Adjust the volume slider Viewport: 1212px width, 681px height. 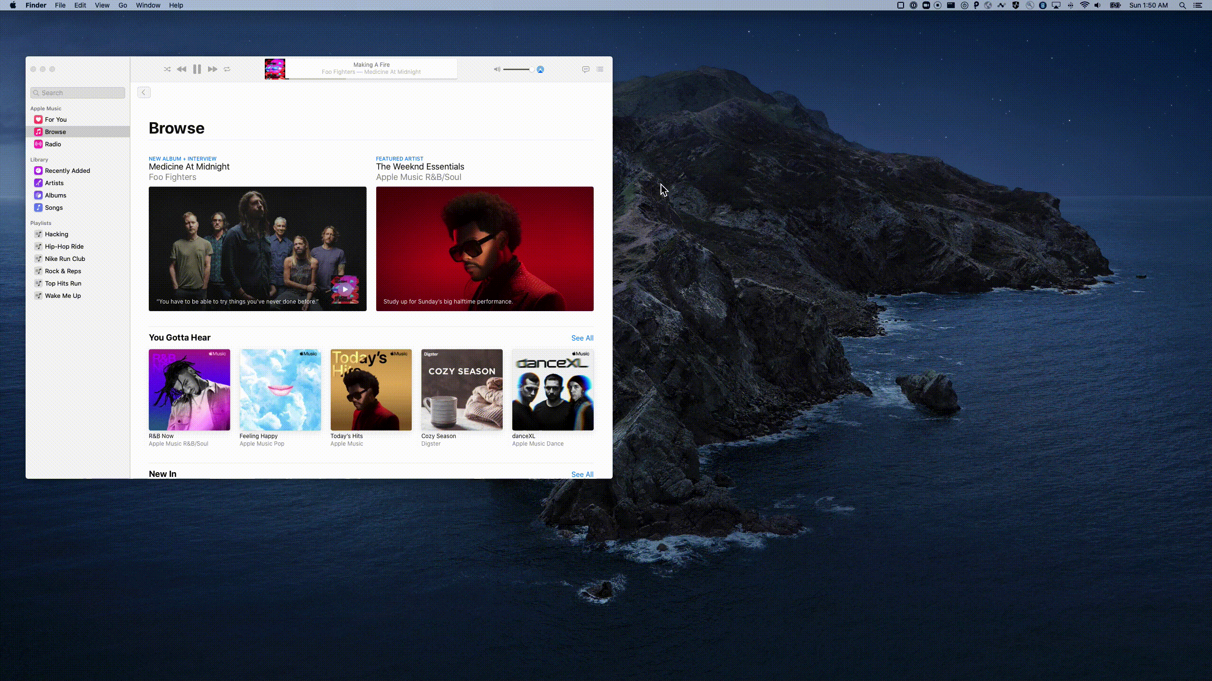tap(518, 70)
